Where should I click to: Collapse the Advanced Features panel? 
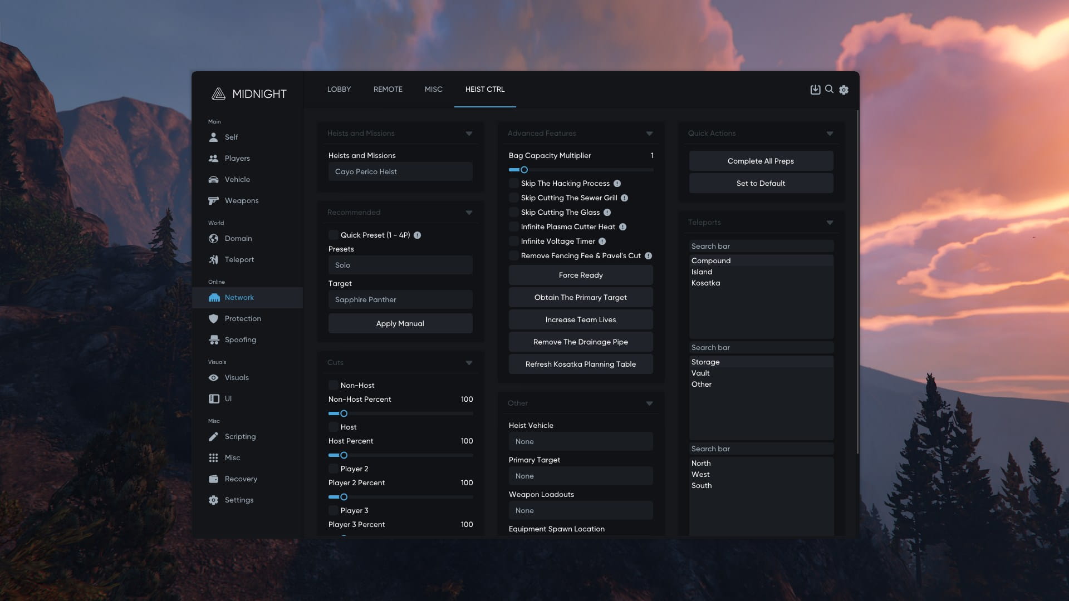[649, 134]
